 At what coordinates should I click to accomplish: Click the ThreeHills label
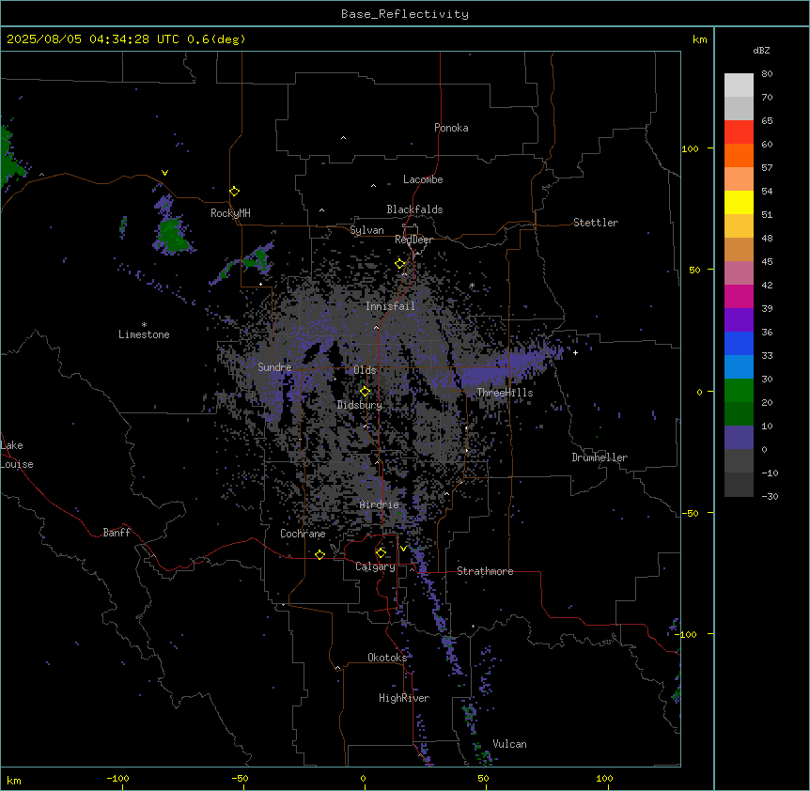(x=505, y=393)
